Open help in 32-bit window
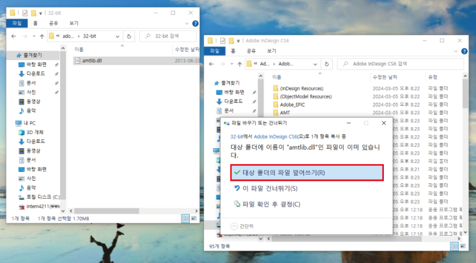The height and width of the screenshot is (263, 476). pos(196,23)
